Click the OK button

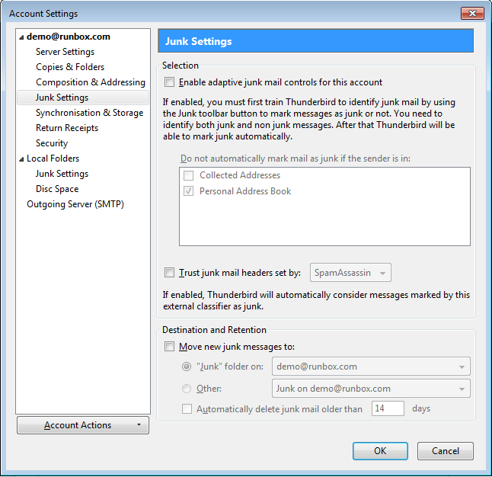coord(380,451)
